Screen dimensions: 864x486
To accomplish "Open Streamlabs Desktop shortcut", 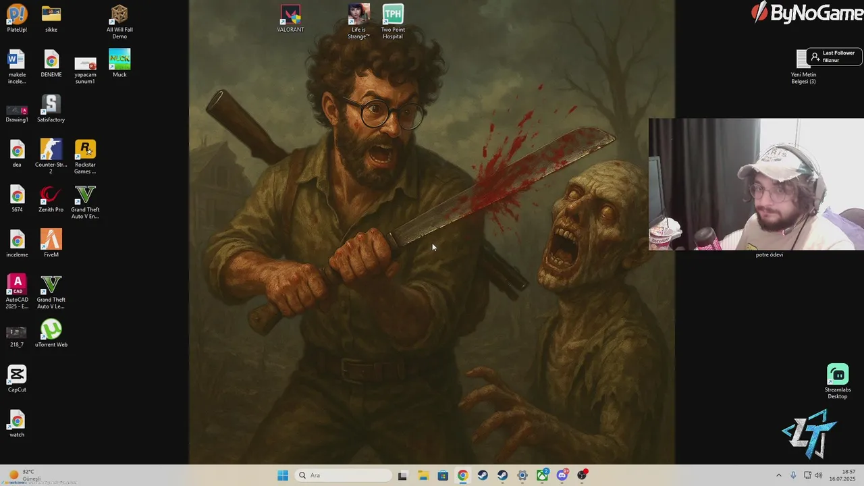I will pyautogui.click(x=838, y=382).
